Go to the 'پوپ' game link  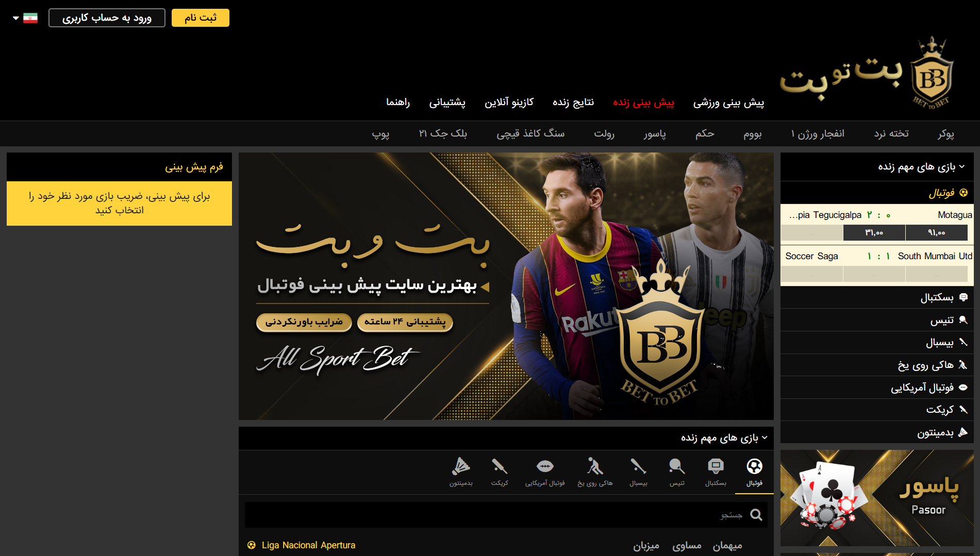[x=380, y=134]
